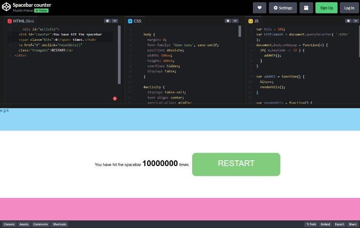Image resolution: width=360 pixels, height=228 pixels.
Task: Expand the CSS editor dropdown arrow
Action: [x=236, y=21]
